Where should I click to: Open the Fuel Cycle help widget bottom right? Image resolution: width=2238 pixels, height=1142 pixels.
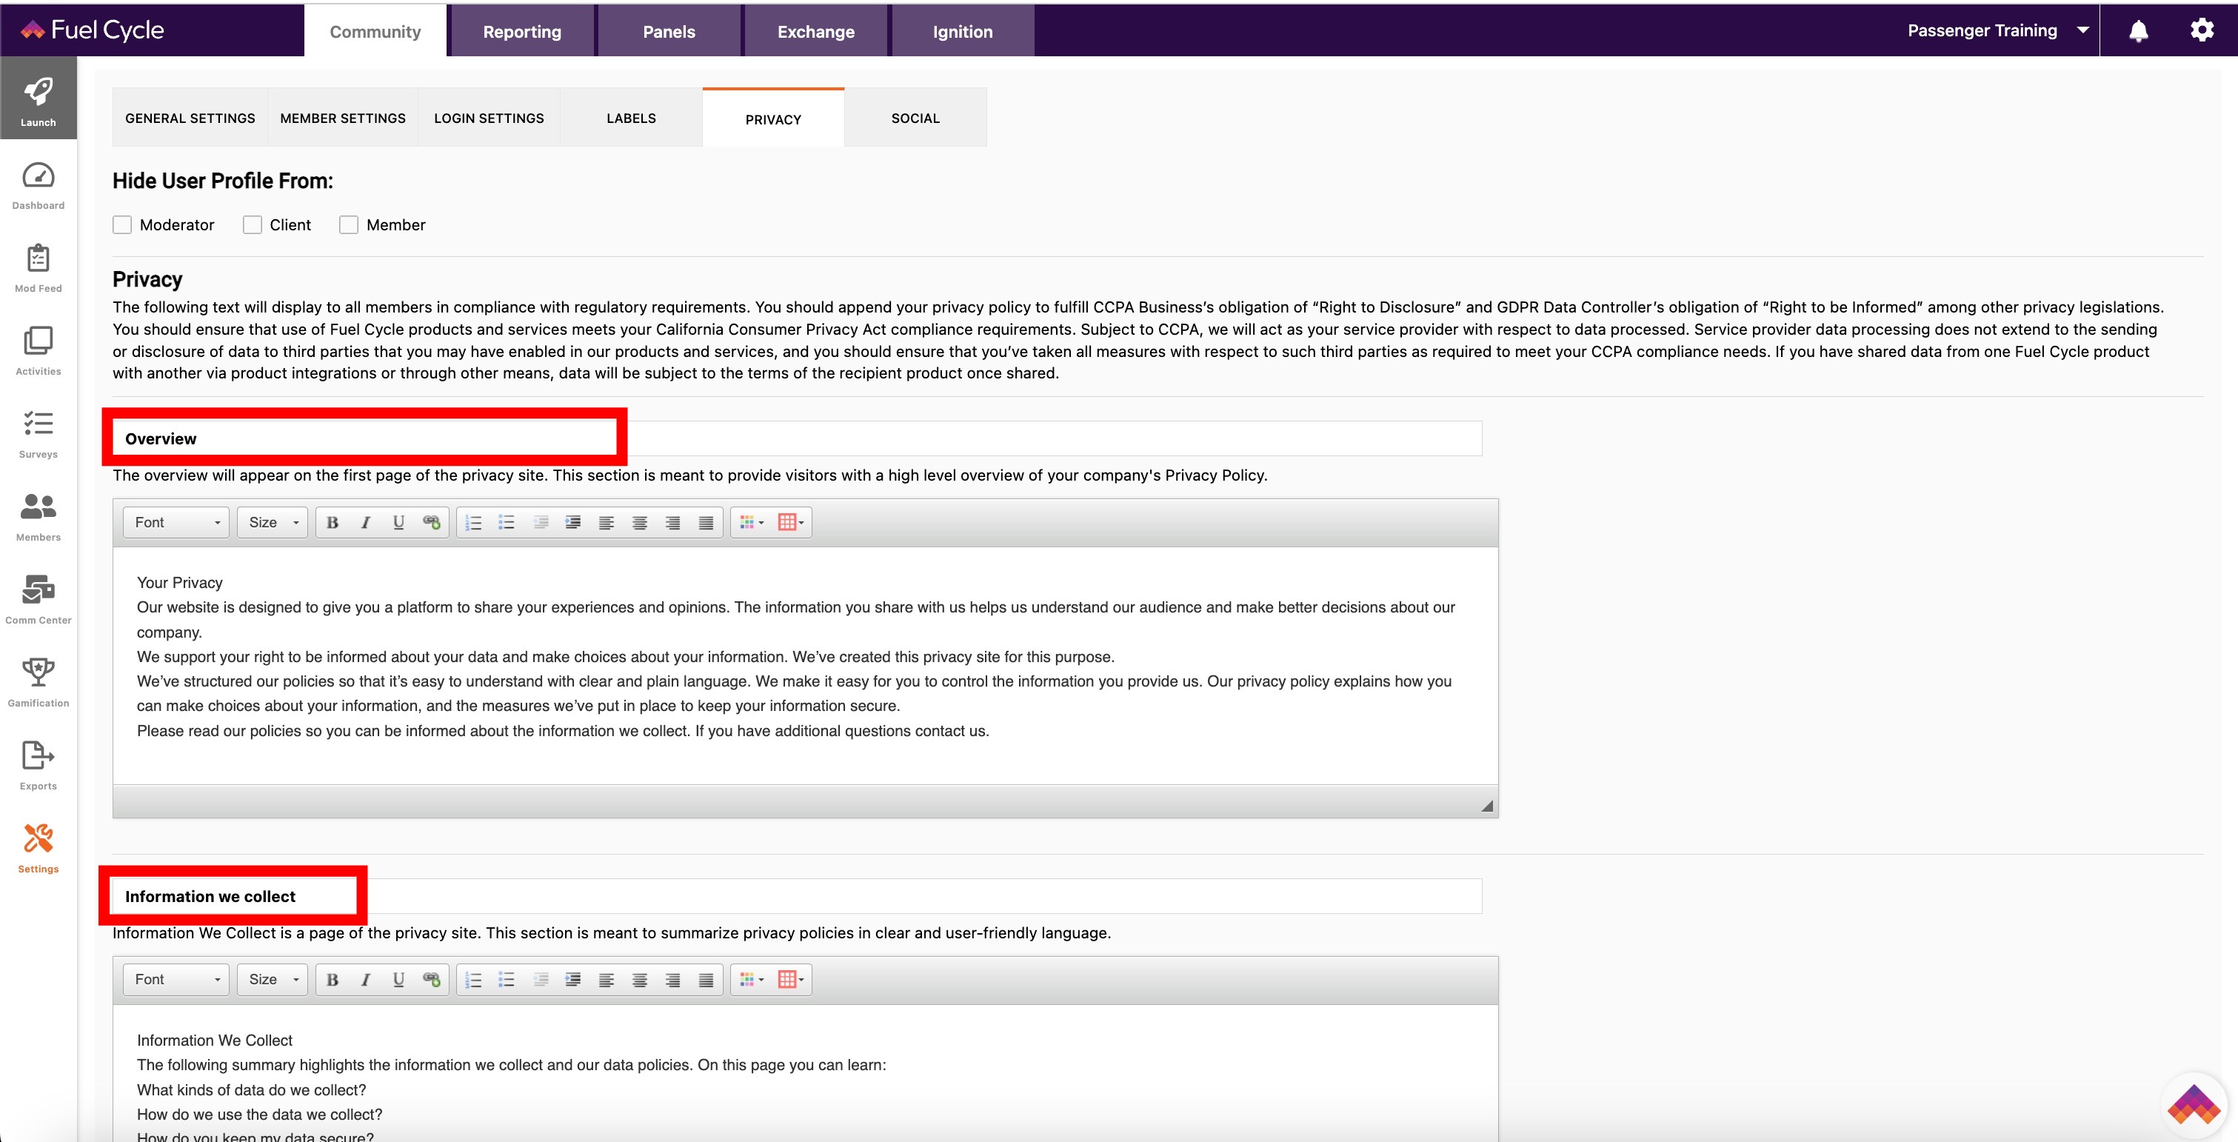[x=2194, y=1106]
